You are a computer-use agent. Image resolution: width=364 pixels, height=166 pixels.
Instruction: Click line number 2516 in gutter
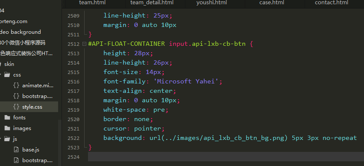click(x=73, y=82)
